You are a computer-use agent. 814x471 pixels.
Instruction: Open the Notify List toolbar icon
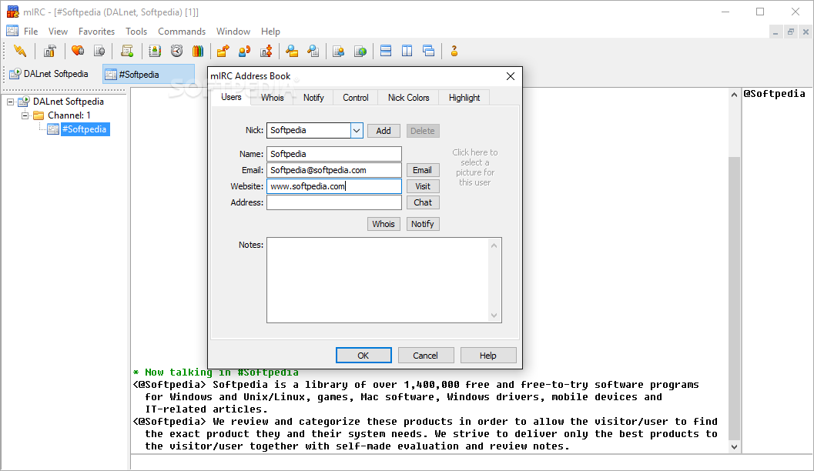tap(339, 51)
